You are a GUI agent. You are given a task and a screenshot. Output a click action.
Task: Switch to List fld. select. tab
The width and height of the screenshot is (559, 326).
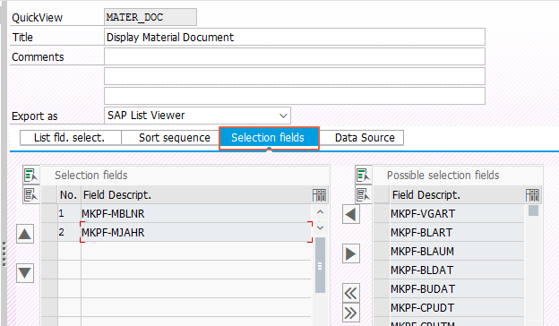point(70,138)
